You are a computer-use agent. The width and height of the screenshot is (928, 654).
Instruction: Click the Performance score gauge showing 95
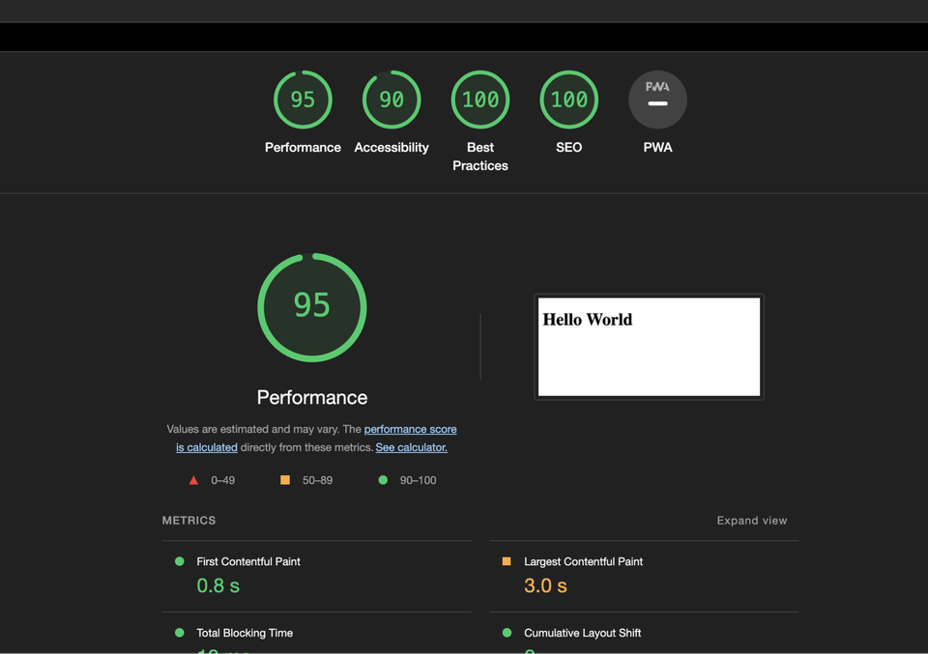[x=303, y=100]
